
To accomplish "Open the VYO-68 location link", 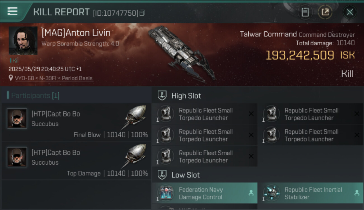I will [54, 78].
